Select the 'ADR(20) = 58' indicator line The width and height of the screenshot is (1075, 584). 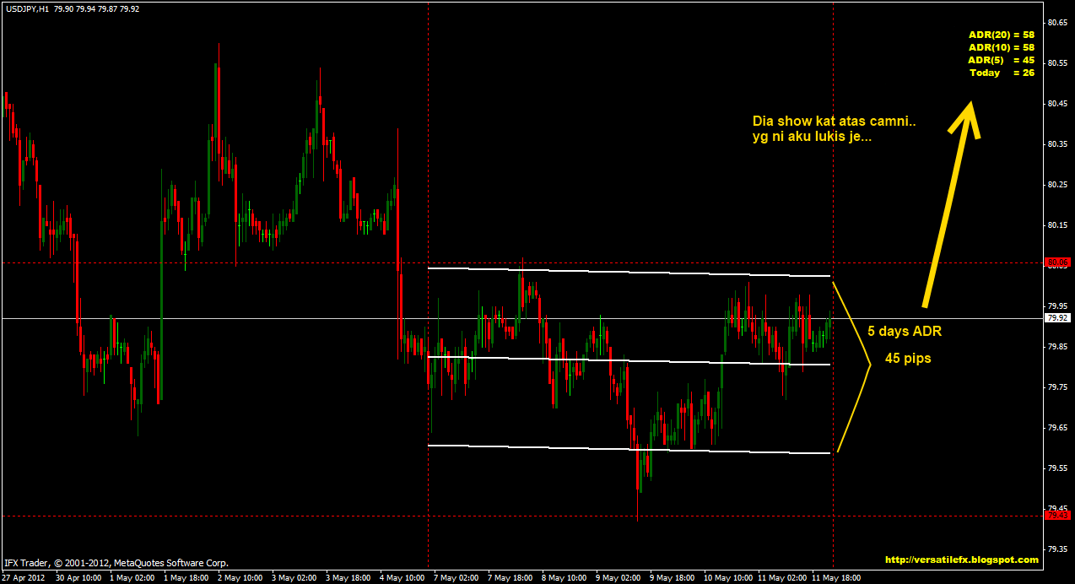click(x=1002, y=35)
